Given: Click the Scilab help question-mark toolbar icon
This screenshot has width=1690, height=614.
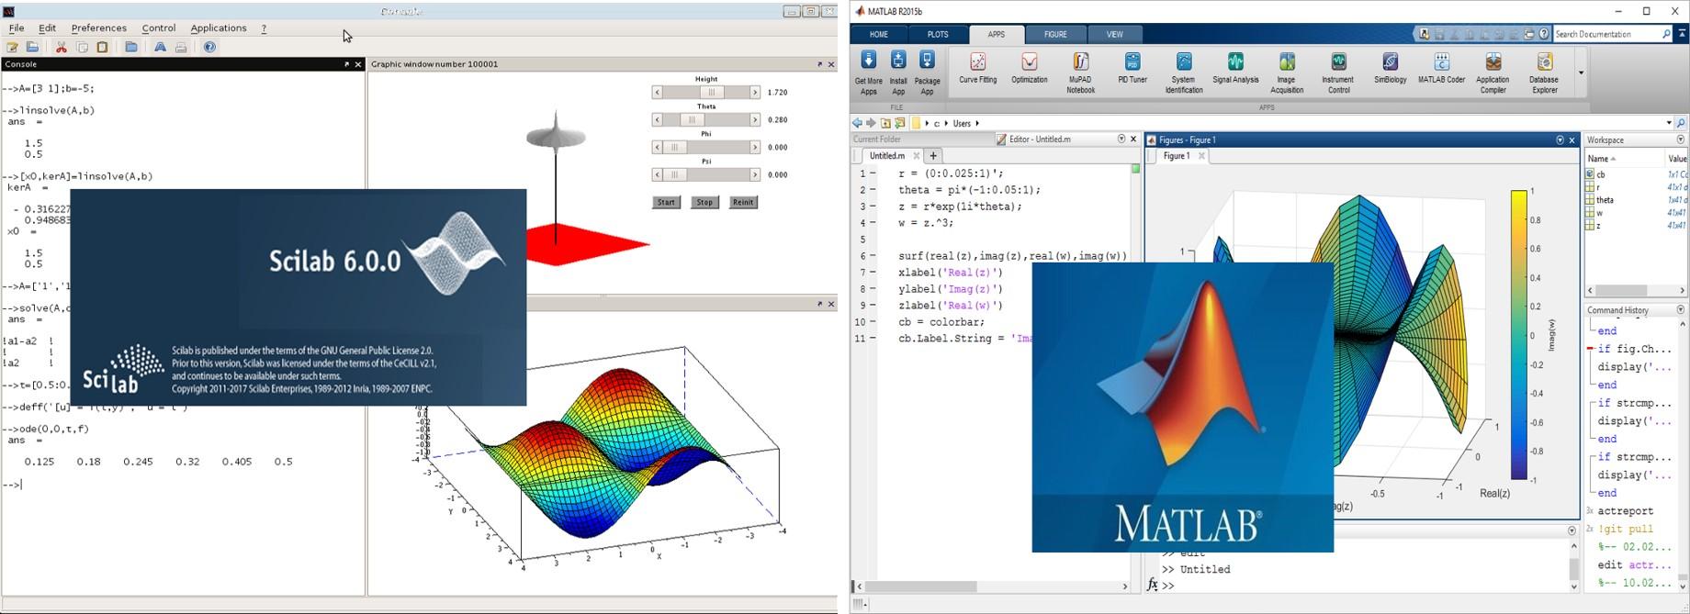Looking at the screenshot, I should click(209, 47).
